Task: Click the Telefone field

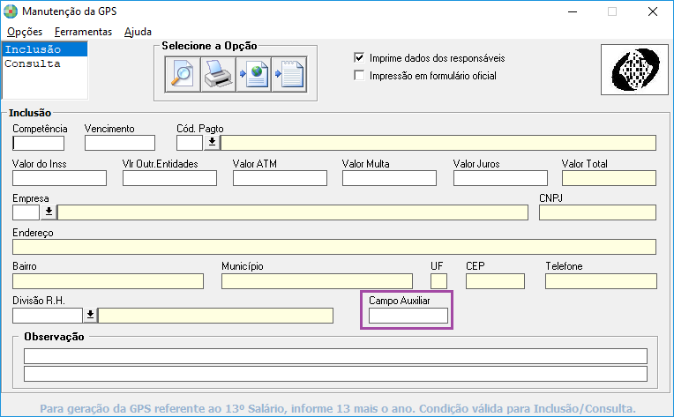Action: pos(601,281)
